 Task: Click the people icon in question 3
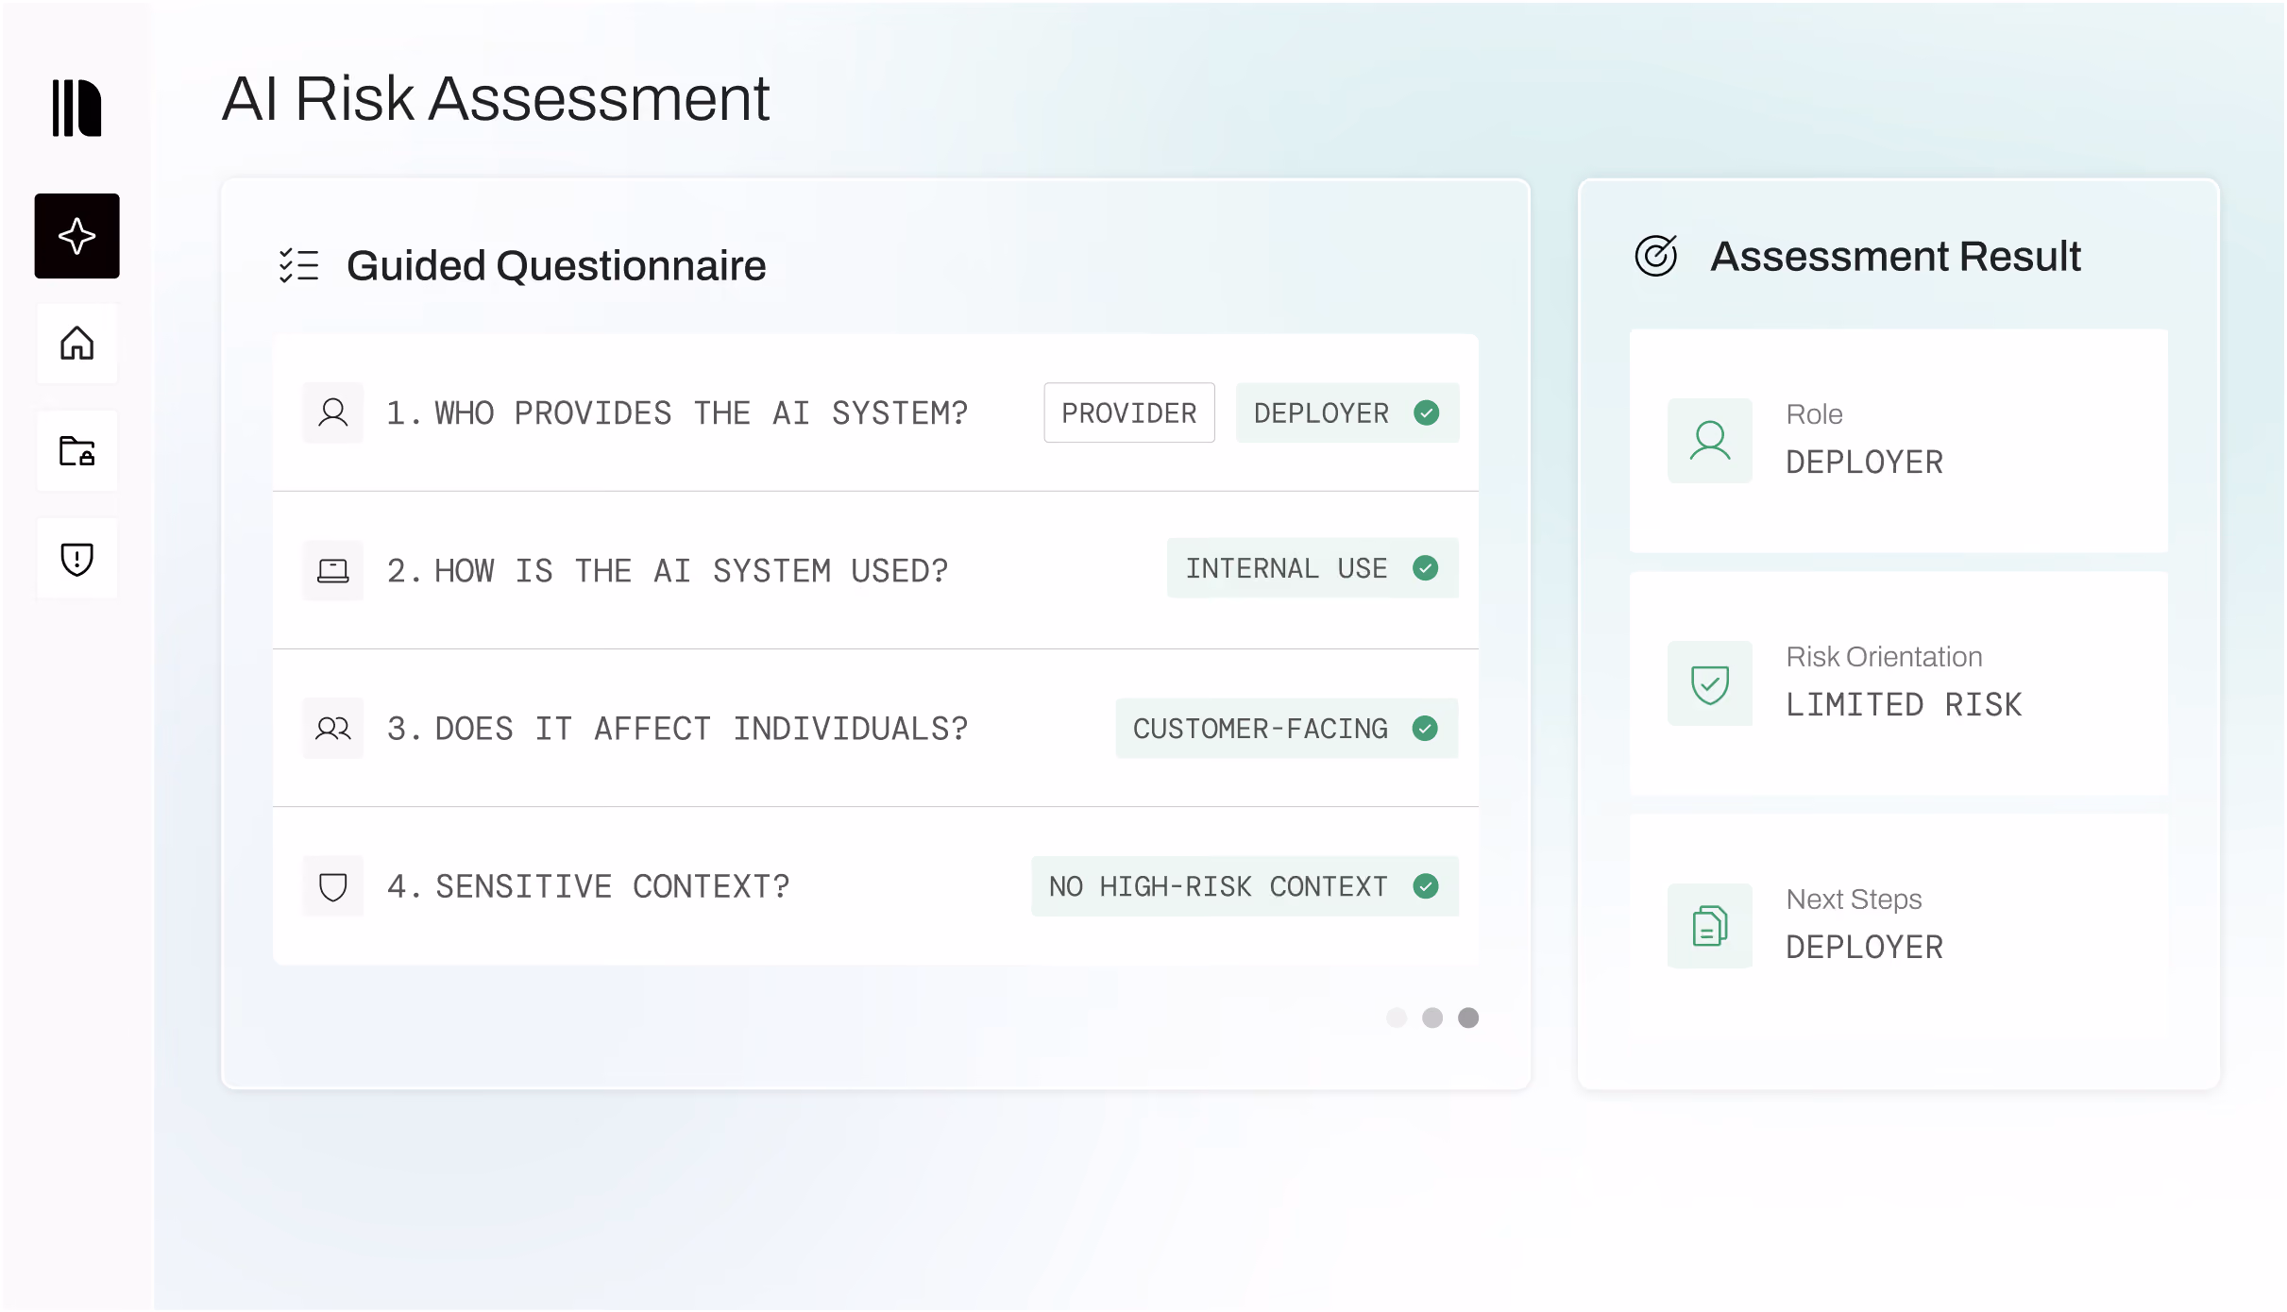point(332,728)
